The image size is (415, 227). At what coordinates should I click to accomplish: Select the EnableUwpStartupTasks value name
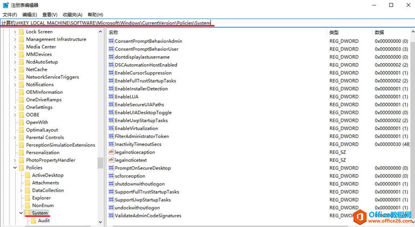click(x=141, y=120)
